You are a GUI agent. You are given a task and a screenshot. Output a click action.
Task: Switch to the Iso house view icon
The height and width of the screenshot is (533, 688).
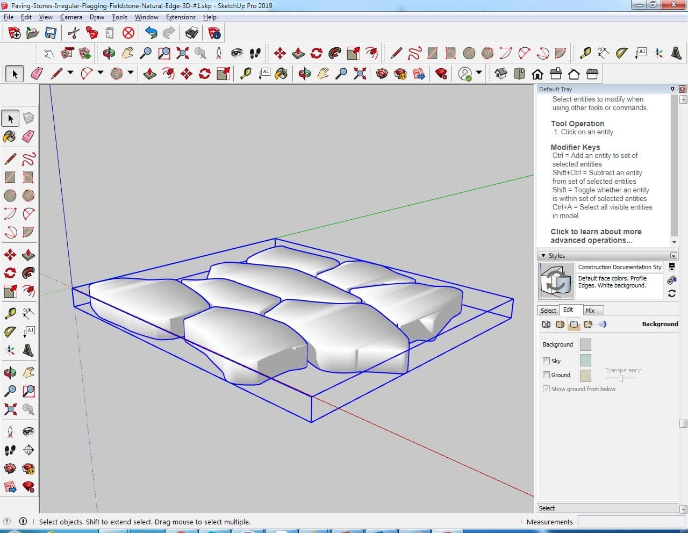[501, 74]
